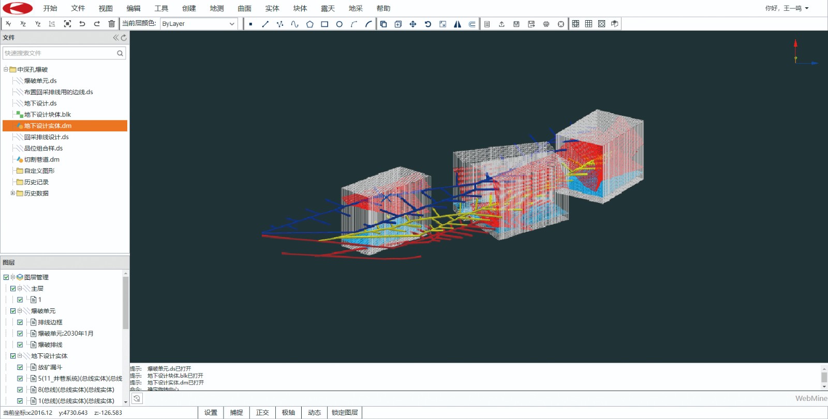Toggle the 爆破单元 group checkbox

pos(13,311)
